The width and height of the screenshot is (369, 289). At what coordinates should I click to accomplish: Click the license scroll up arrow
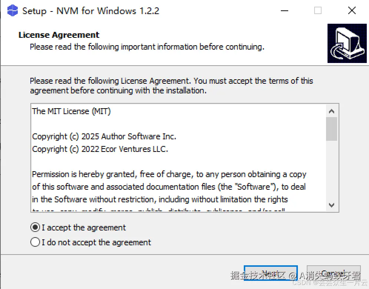tap(332, 111)
